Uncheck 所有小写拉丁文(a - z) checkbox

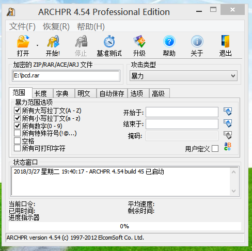coord(17,118)
